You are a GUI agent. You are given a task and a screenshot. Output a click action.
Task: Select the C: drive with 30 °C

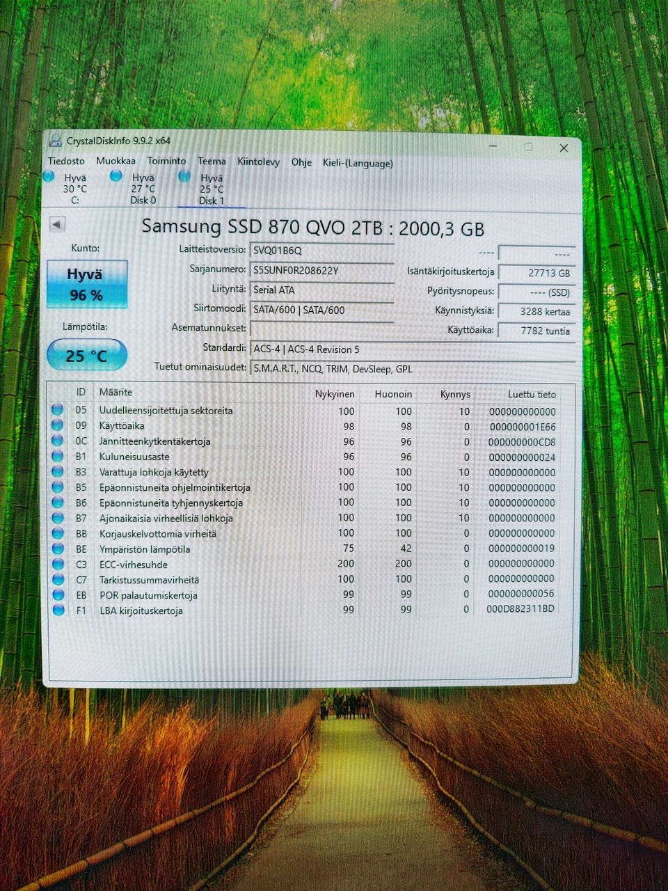coord(65,188)
